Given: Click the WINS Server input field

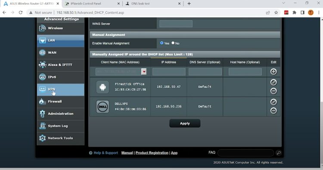Looking at the screenshot, I should click(176, 24).
